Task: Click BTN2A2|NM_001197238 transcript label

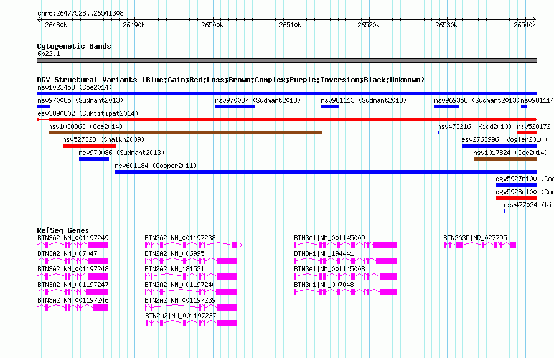Action: (x=180, y=238)
